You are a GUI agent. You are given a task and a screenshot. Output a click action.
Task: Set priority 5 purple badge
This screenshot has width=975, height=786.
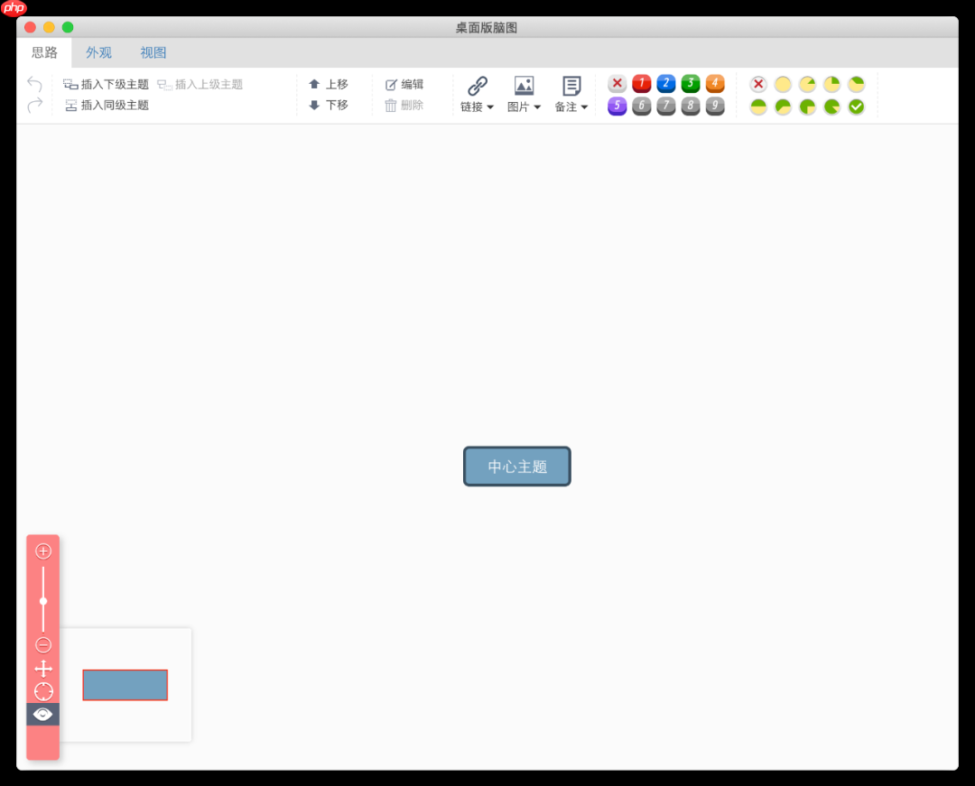coord(617,106)
